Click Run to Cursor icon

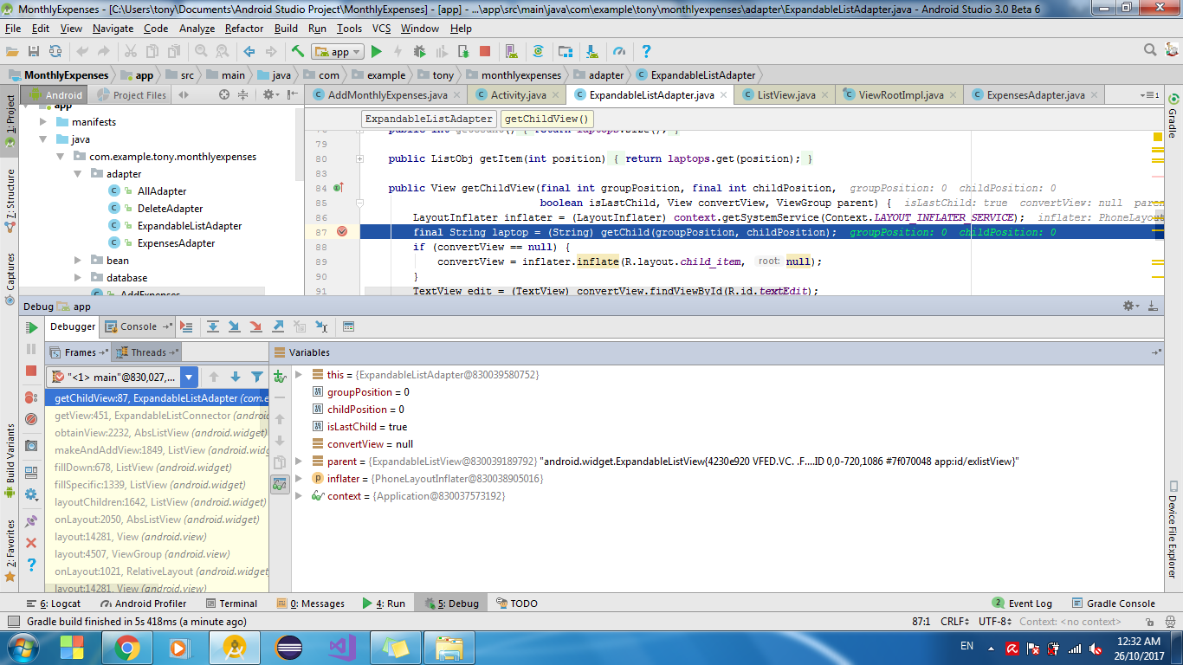coord(321,326)
